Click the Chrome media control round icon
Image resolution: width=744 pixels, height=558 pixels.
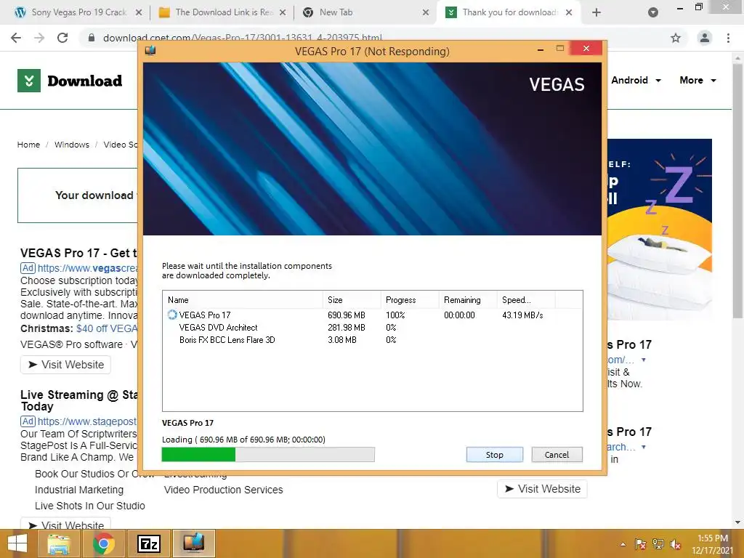[653, 13]
